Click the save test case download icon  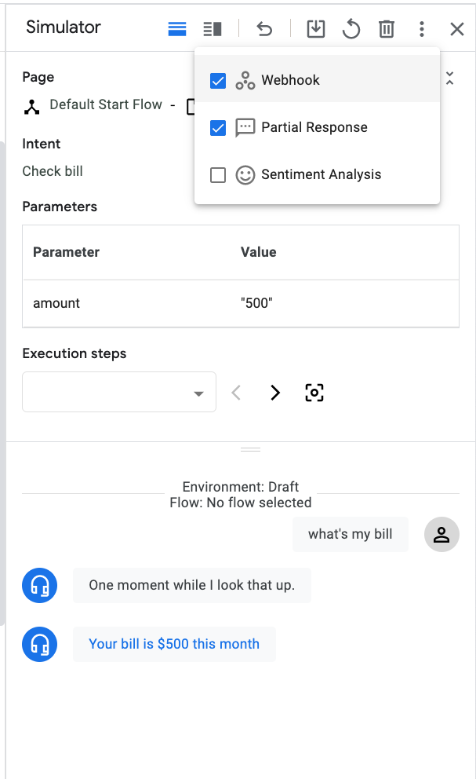(x=315, y=29)
